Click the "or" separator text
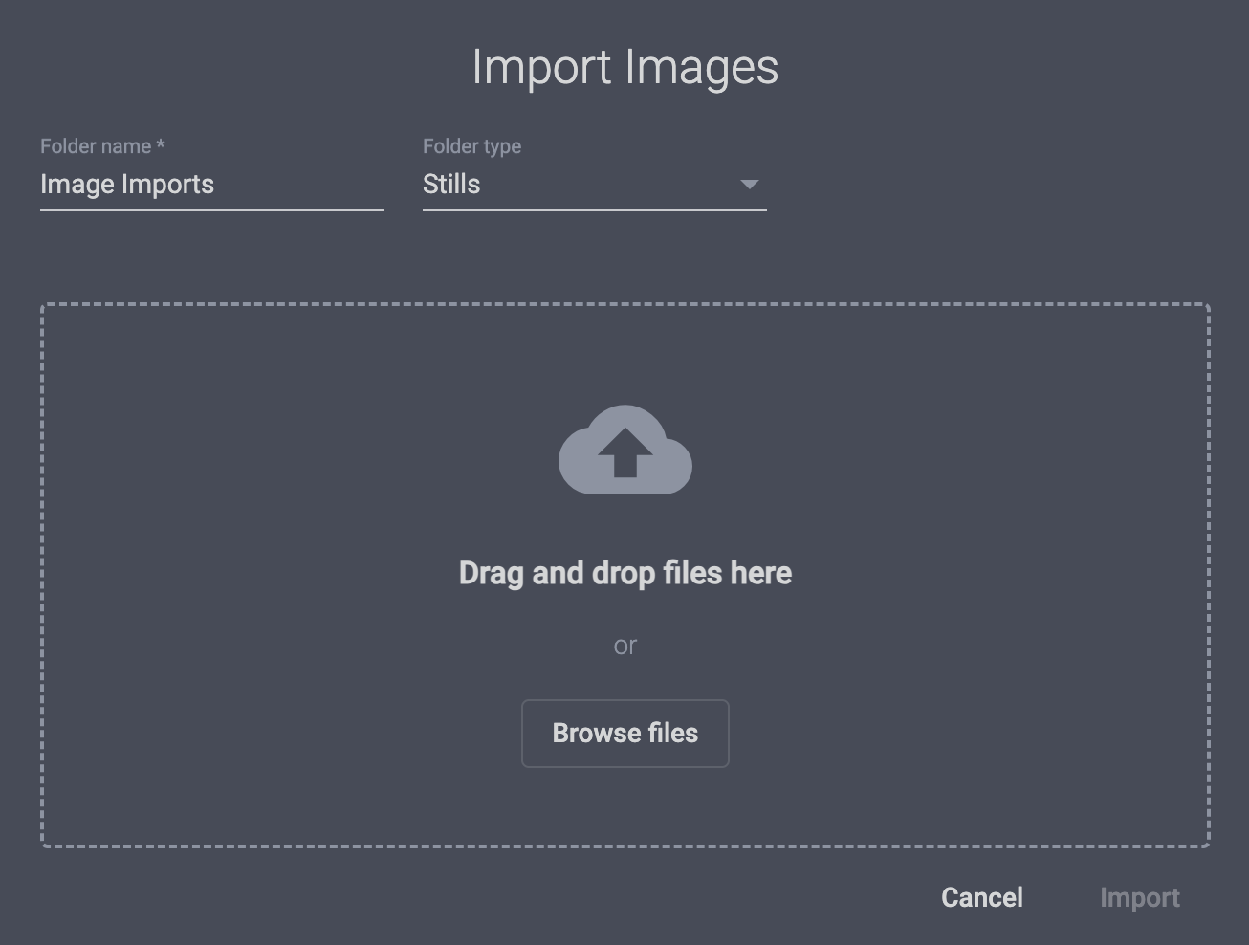1249x945 pixels. [624, 646]
